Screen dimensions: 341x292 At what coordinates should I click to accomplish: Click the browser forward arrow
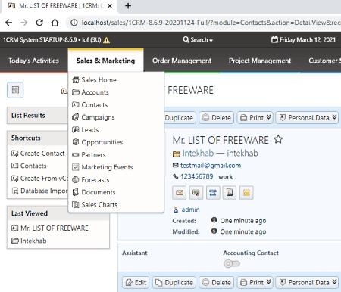24,23
